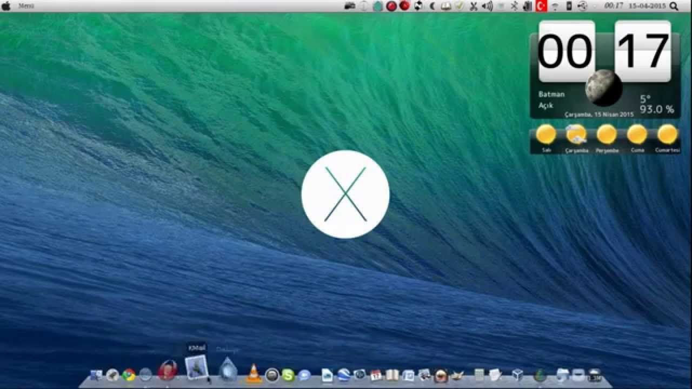Launch VLC media player cone icon
The image size is (692, 389).
(x=252, y=373)
